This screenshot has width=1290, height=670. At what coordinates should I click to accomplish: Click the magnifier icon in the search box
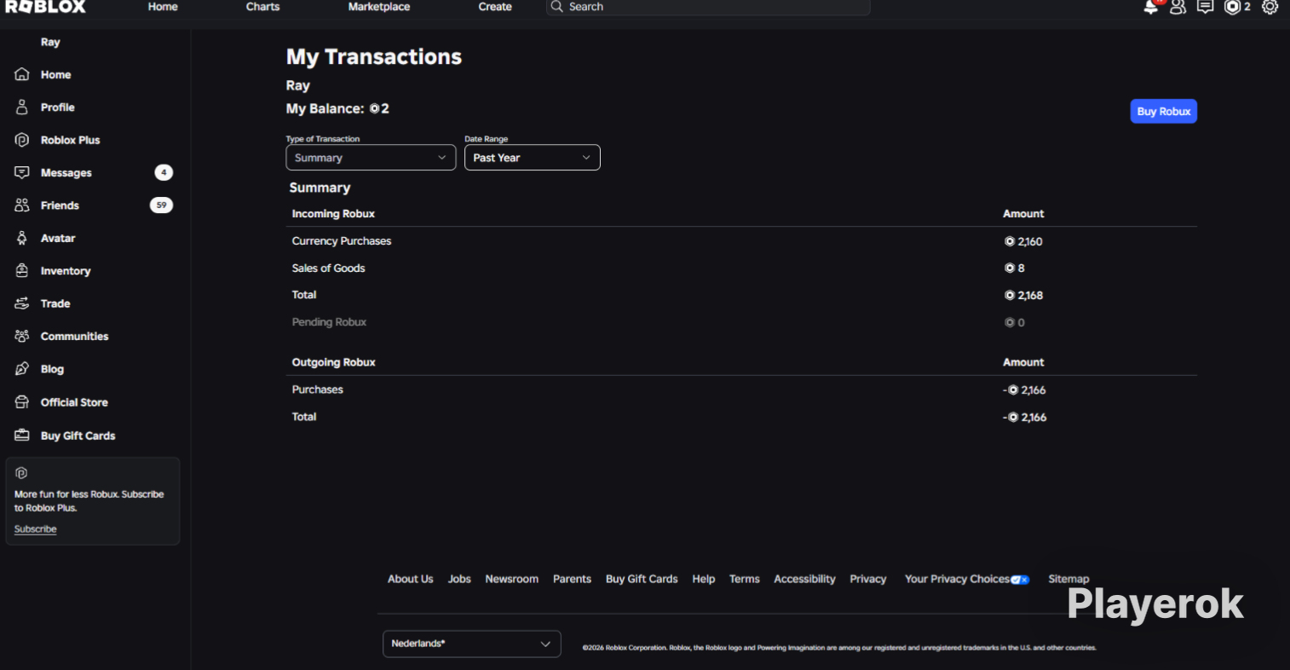tap(556, 7)
